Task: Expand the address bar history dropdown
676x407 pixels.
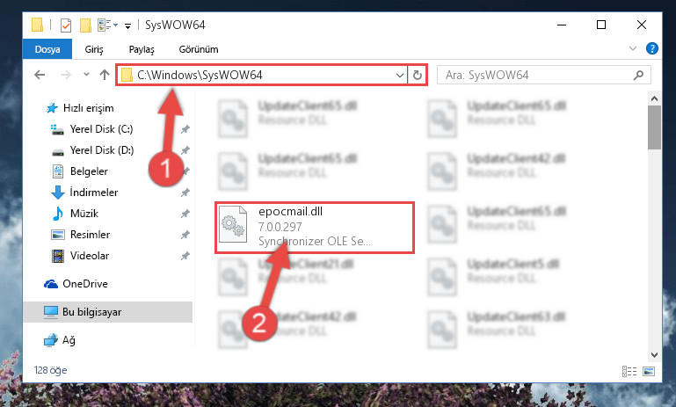Action: pyautogui.click(x=400, y=75)
